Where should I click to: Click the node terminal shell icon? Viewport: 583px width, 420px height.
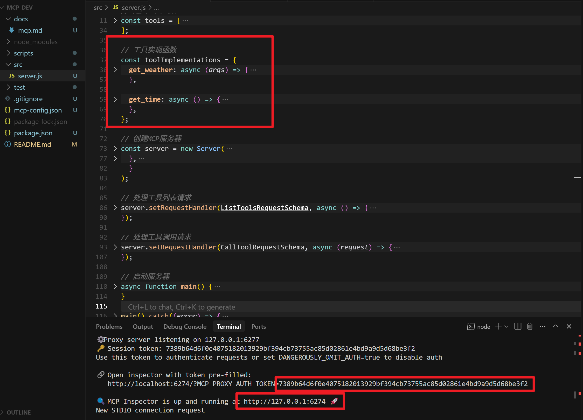471,326
